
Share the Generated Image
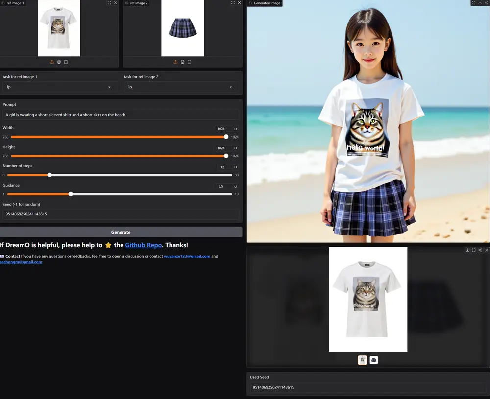[486, 3]
